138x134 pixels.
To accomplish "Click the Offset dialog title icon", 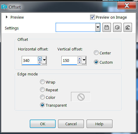I will coord(4,7).
